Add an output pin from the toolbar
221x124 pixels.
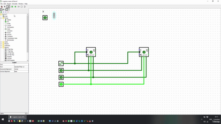(16, 7)
